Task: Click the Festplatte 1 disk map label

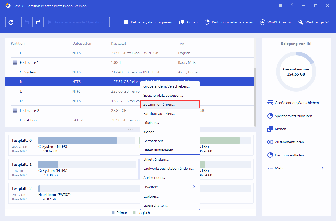Action: pyautogui.click(x=22, y=164)
